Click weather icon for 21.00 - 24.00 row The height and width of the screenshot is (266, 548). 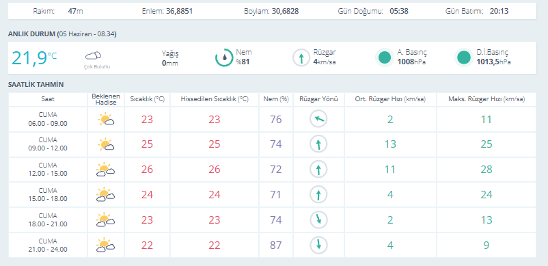[105, 245]
